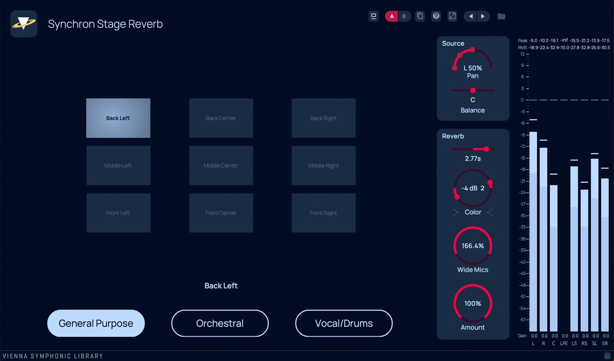Image resolution: width=614 pixels, height=361 pixels.
Task: Click the right chevron beside Color
Action: pyautogui.click(x=491, y=212)
